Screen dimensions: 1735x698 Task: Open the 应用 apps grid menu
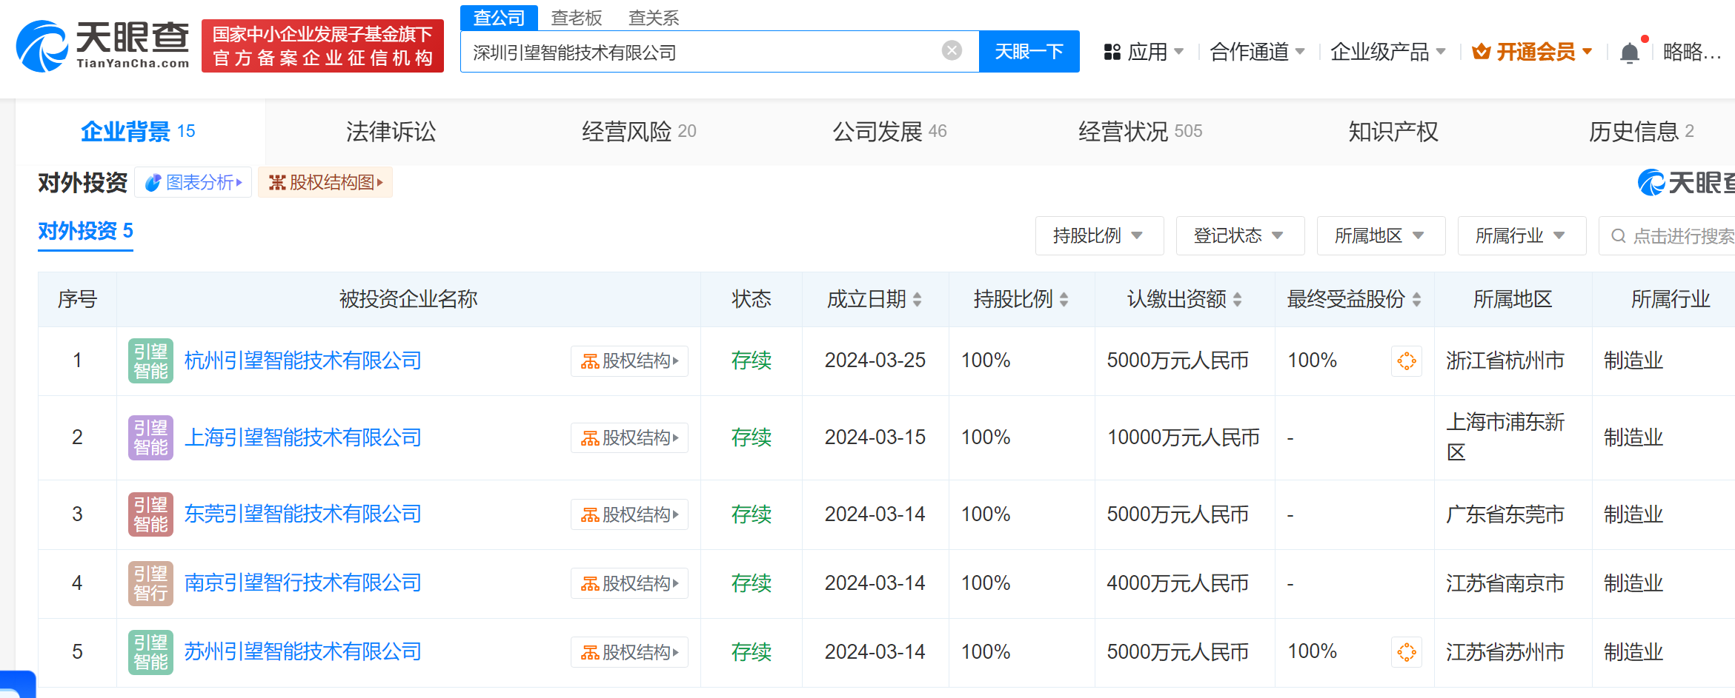click(x=1143, y=52)
